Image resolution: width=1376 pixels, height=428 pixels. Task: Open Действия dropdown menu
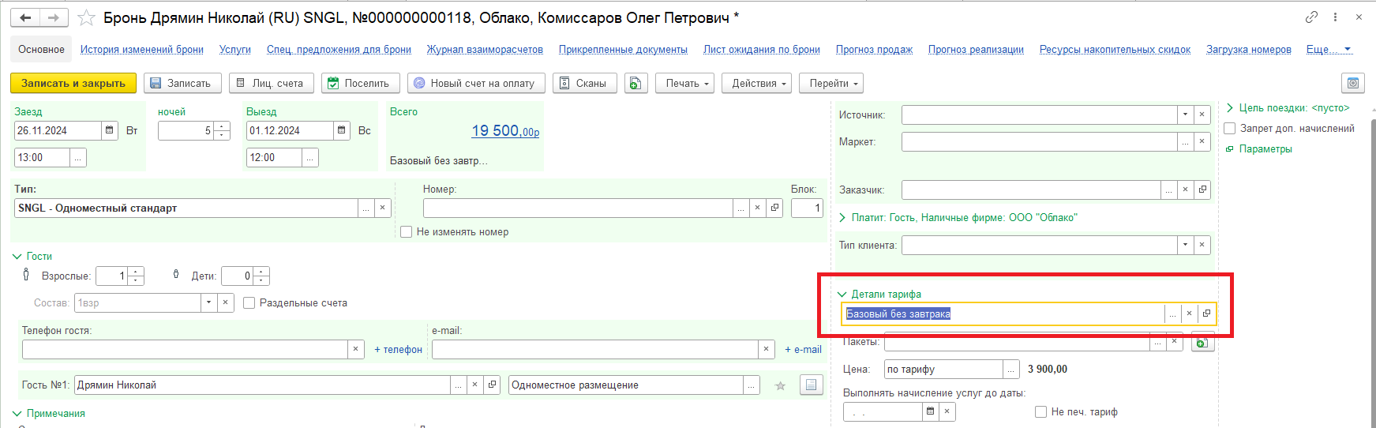tap(757, 83)
